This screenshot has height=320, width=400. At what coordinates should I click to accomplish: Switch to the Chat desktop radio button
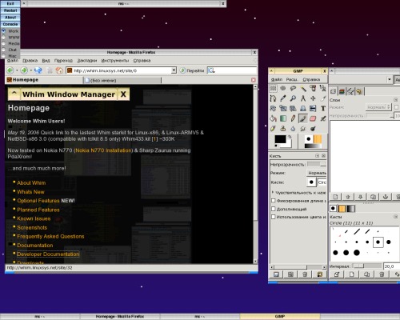[x=3, y=50]
